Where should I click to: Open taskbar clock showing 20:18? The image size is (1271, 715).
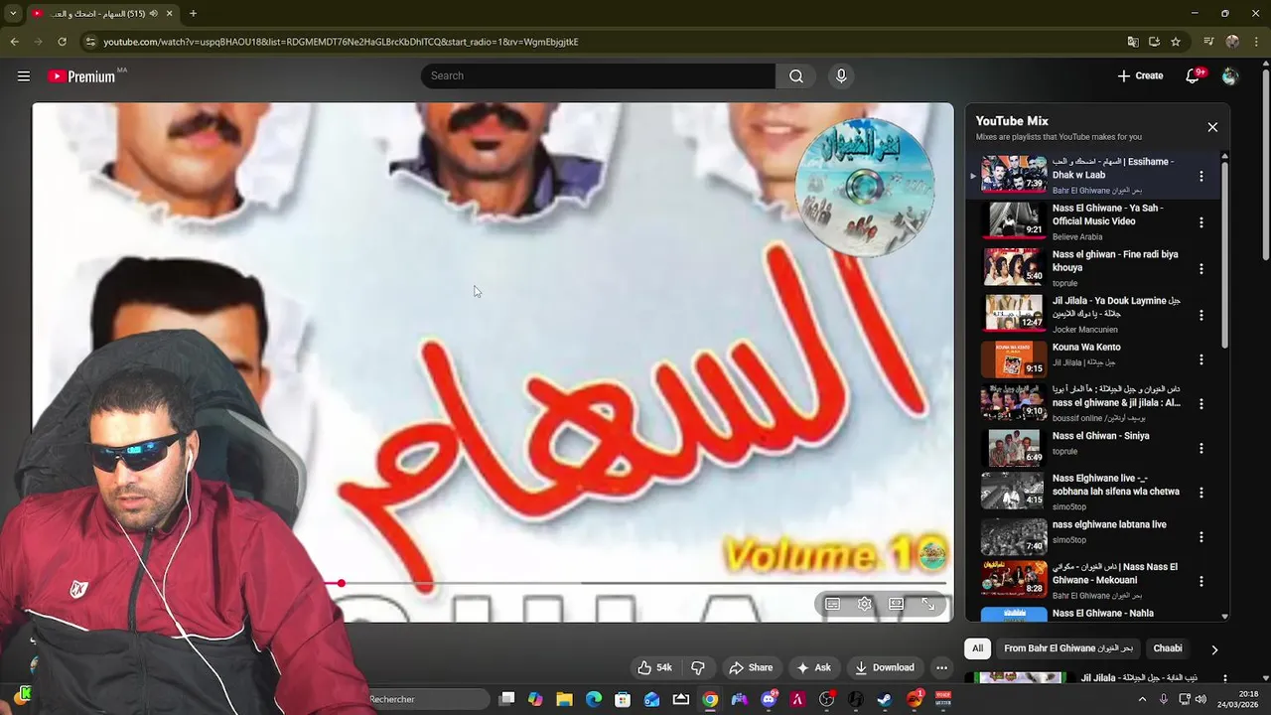1239,699
